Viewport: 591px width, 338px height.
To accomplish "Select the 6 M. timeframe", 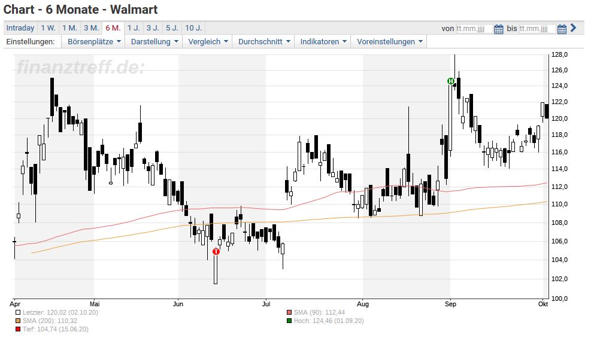I will pyautogui.click(x=113, y=28).
